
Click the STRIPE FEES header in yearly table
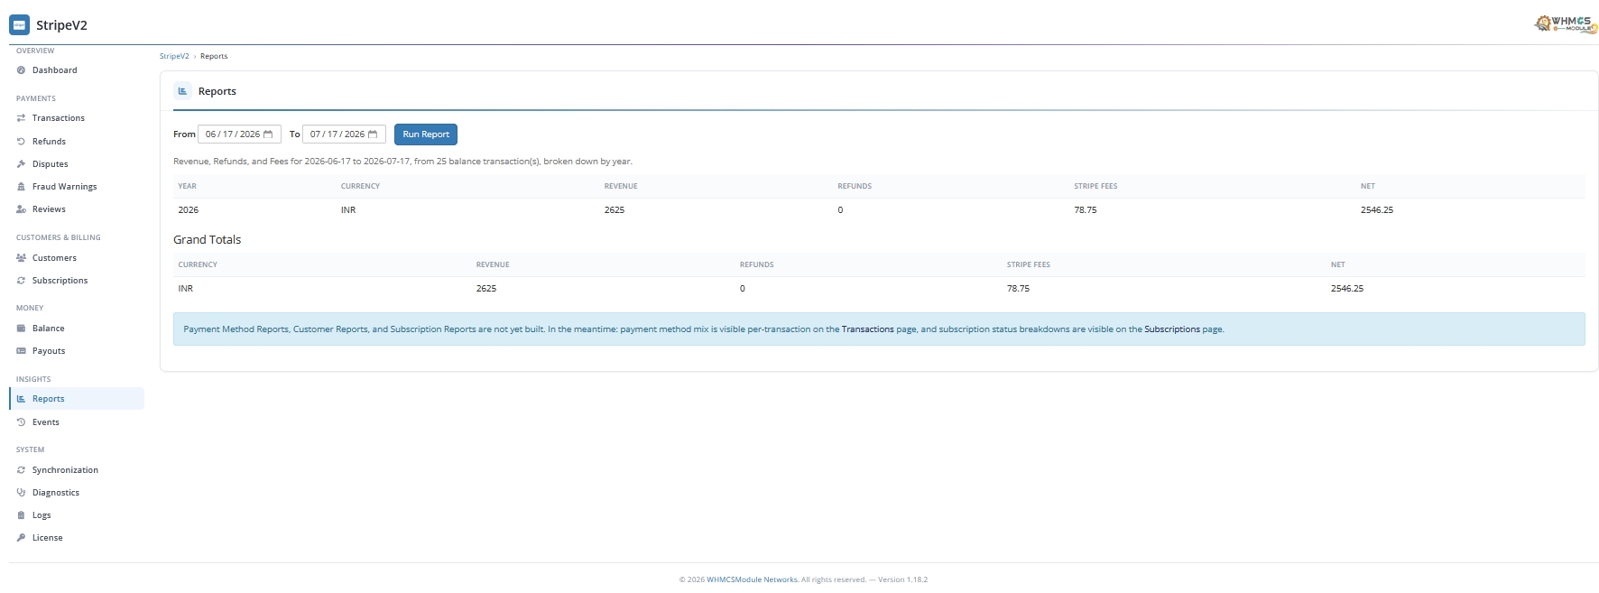[1095, 186]
